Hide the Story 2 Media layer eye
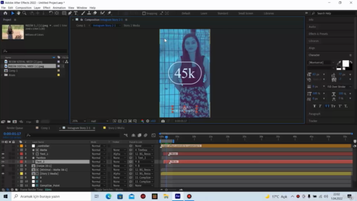This screenshot has width=357, height=201. 3,174
